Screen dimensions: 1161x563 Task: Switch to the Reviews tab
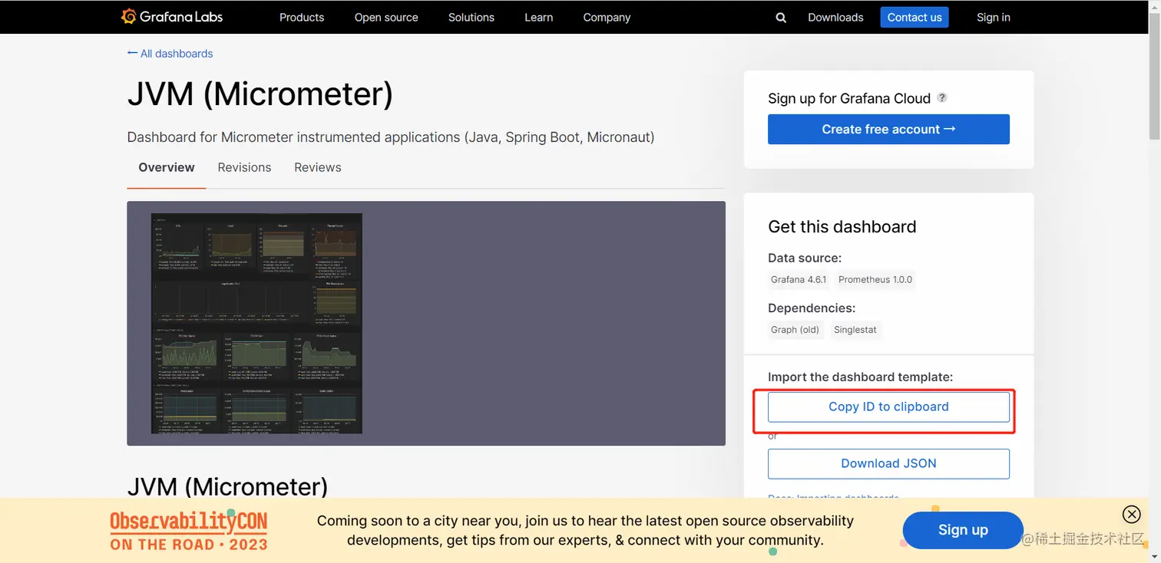tap(318, 167)
